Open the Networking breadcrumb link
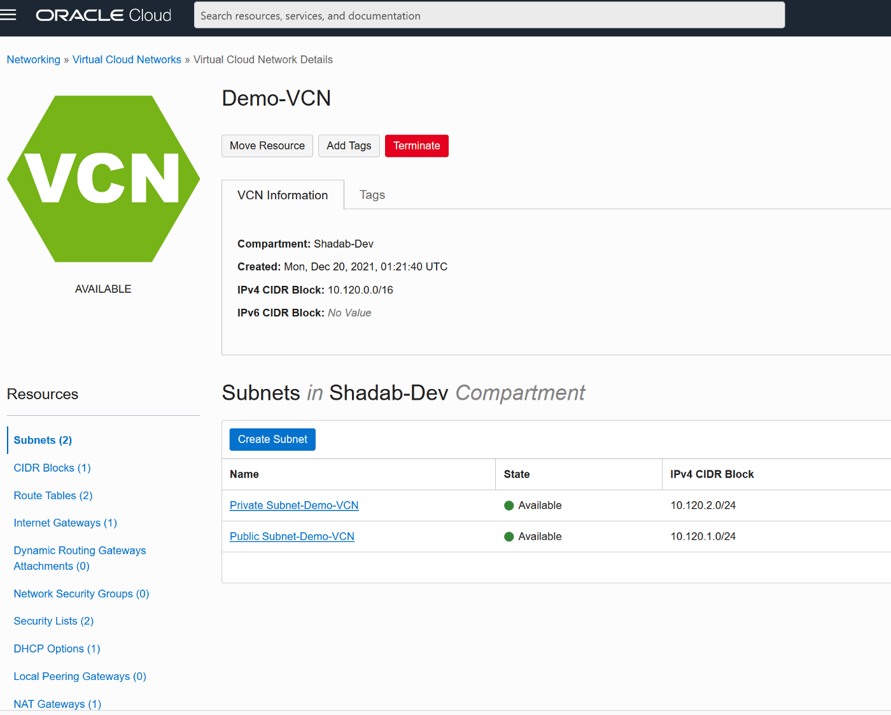 33,60
